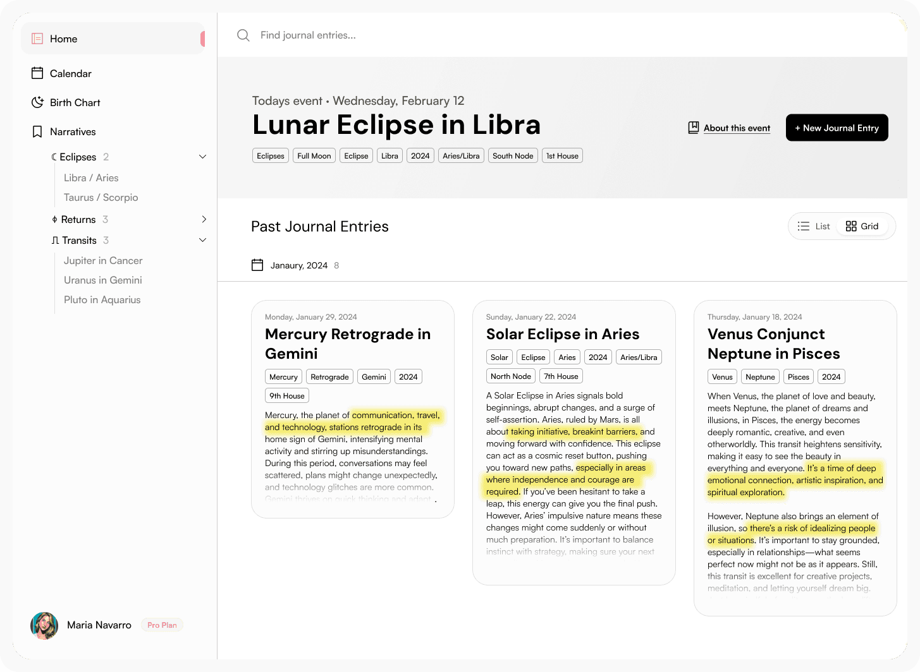Click the Narratives bookmark icon

click(37, 131)
